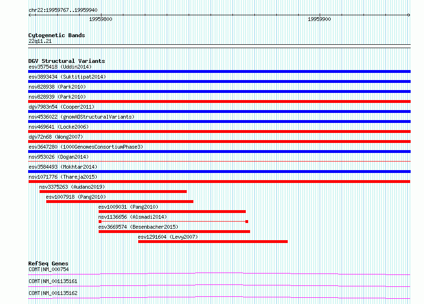
Task: Select nsv828938 (Park2010) blue bar
Action: tap(219, 91)
